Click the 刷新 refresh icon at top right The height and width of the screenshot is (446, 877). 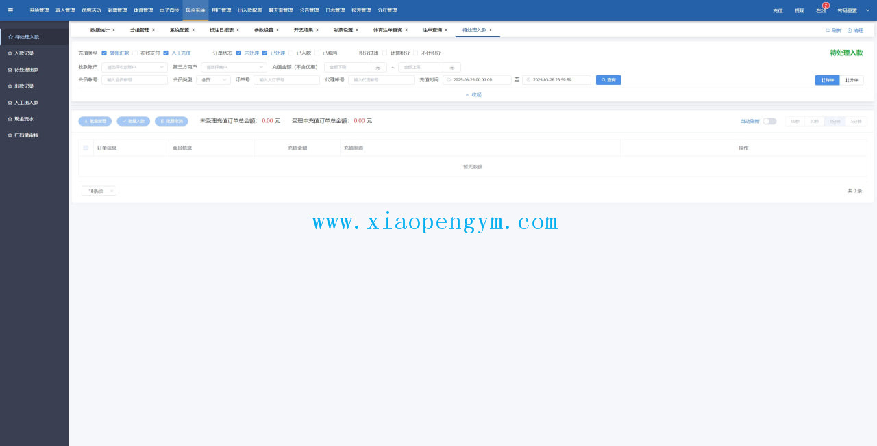(x=828, y=30)
